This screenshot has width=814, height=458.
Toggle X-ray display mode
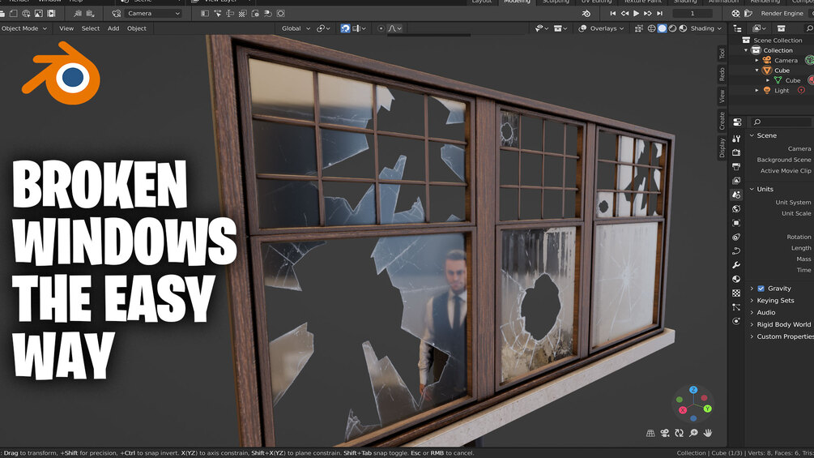pyautogui.click(x=639, y=28)
